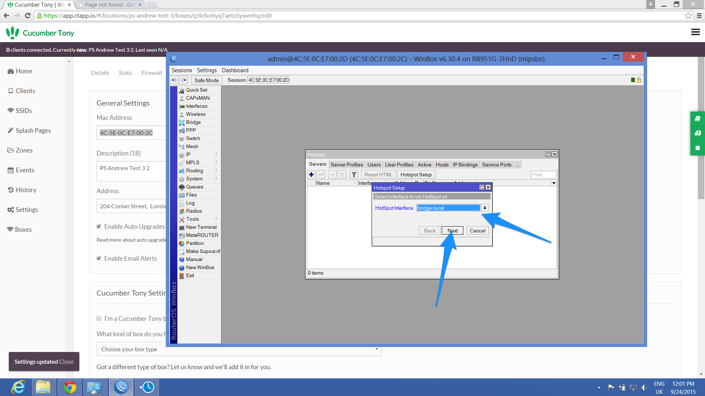
Task: Click the disable (X) icon in Hotspot toolbar
Action: pos(342,175)
